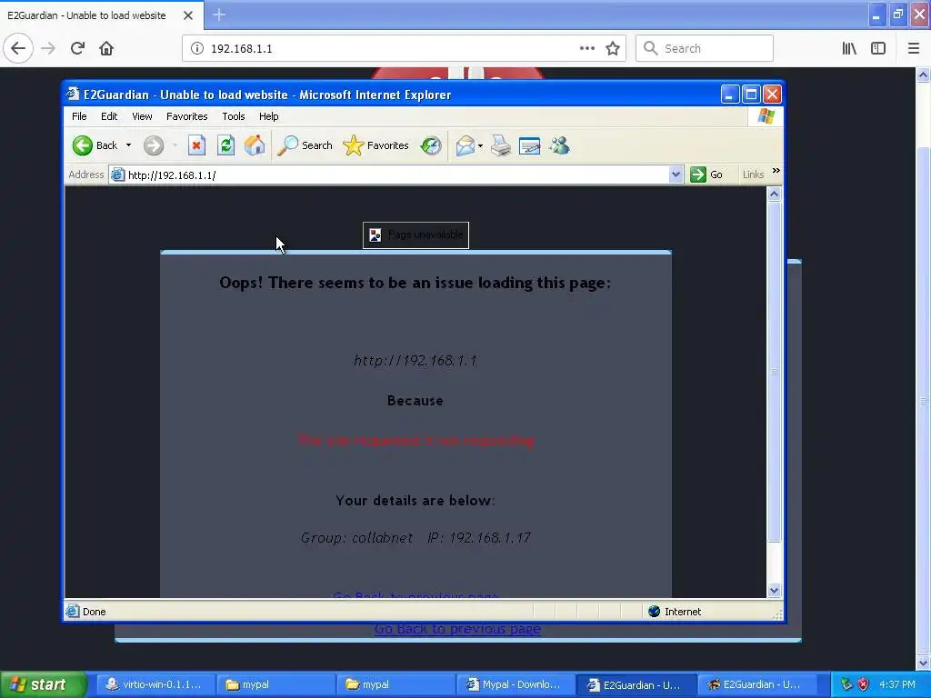This screenshot has width=931, height=698.
Task: Open the Help menu
Action: tap(268, 116)
